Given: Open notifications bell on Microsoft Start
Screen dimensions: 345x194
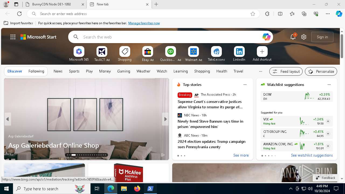Looking at the screenshot, I should (293, 37).
